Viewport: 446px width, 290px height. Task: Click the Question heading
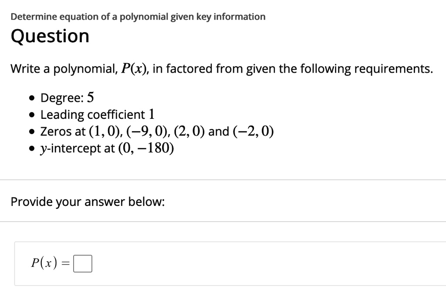tap(50, 36)
